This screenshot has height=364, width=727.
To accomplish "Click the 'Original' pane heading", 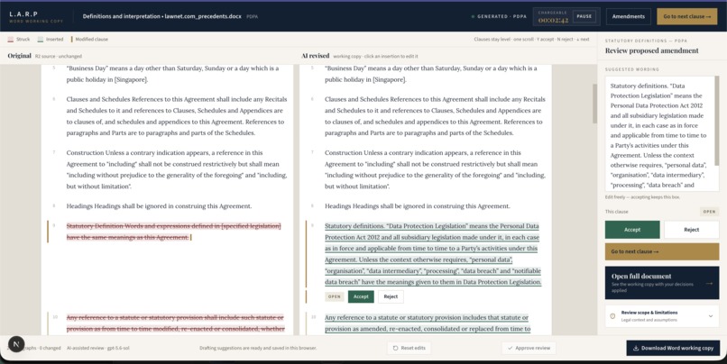I will (x=20, y=56).
